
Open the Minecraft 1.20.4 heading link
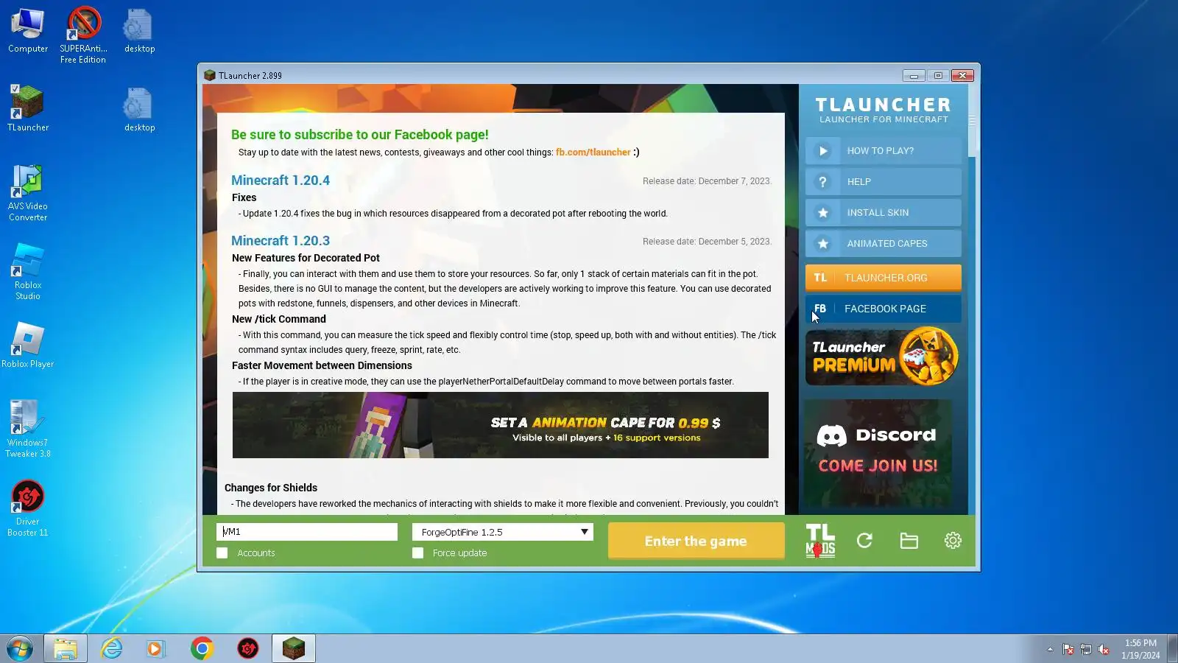click(x=281, y=180)
